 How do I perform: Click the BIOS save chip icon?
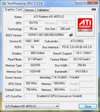point(71,35)
